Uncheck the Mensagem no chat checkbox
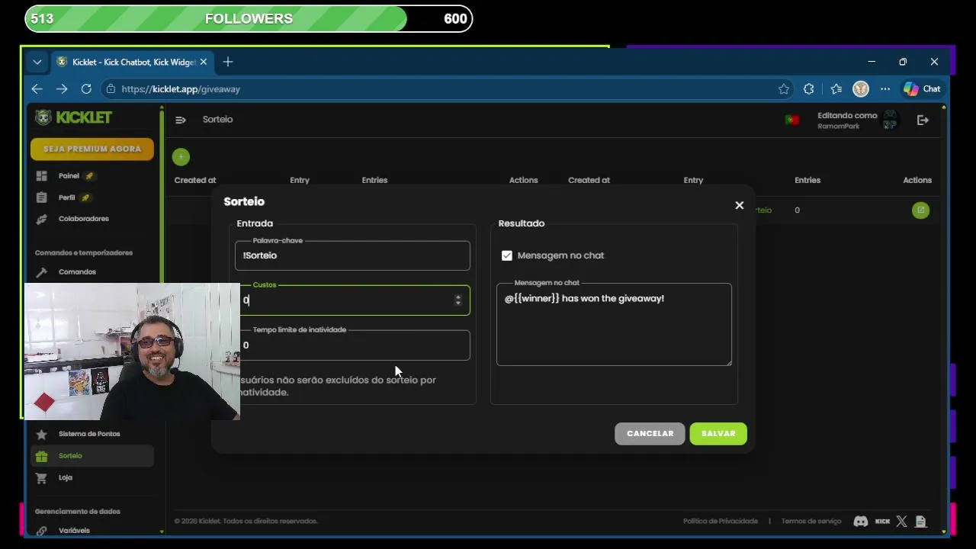 click(507, 255)
